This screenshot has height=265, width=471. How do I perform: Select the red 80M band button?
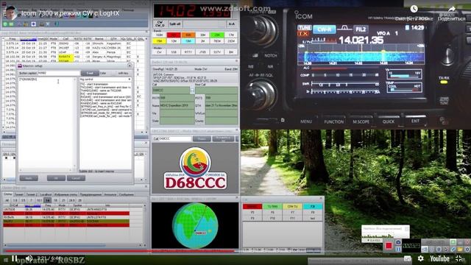174,35
